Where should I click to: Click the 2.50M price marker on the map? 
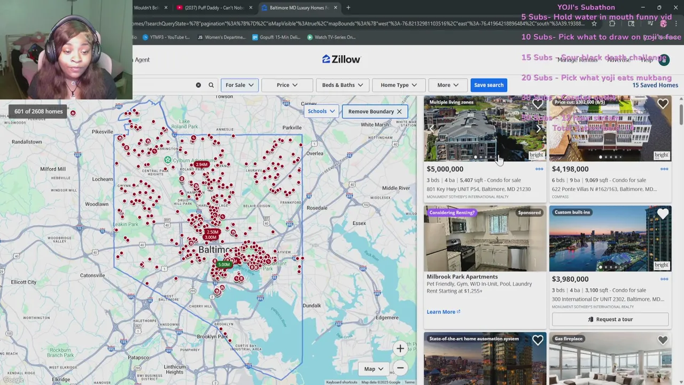pos(213,232)
